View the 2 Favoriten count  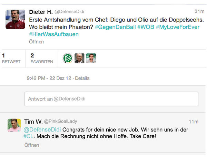(x=42, y=59)
